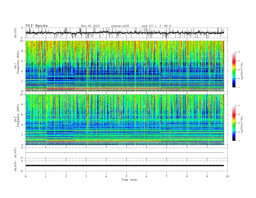This screenshot has height=198, width=256.
Task: Click the ch.1 PSD color bar
Action: [234, 70]
